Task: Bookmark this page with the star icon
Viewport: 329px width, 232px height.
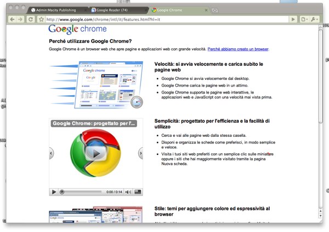Action: 41,20
